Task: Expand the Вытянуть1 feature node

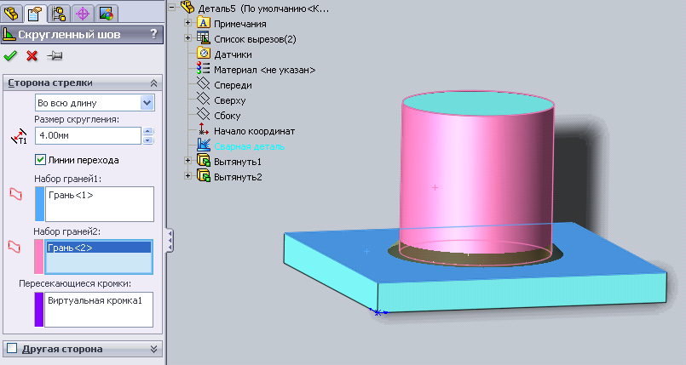Action: [187, 161]
